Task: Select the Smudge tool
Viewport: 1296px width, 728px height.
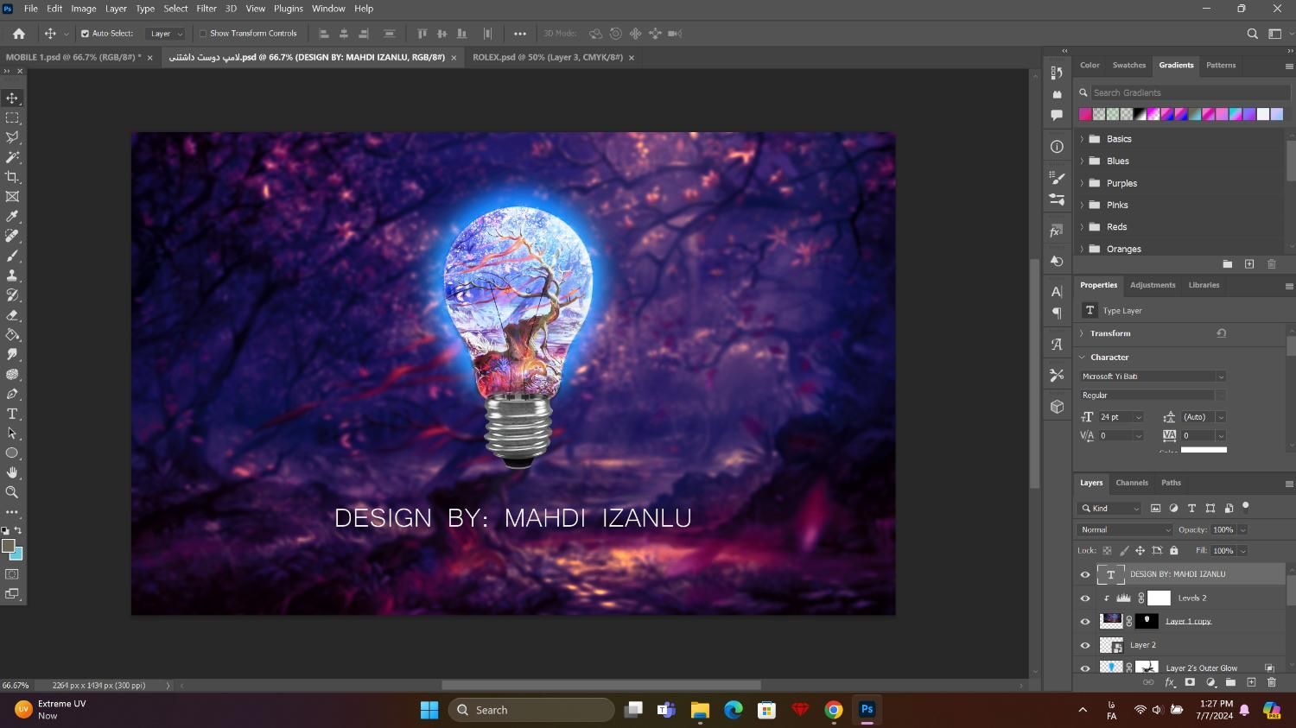Action: (x=12, y=355)
